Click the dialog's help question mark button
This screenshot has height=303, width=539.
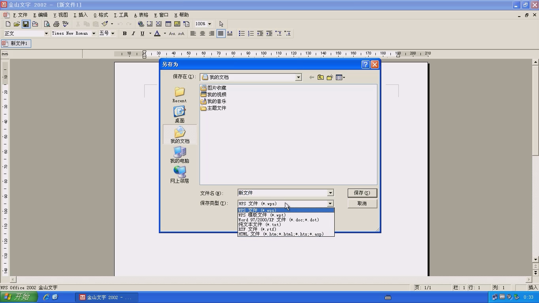[366, 64]
